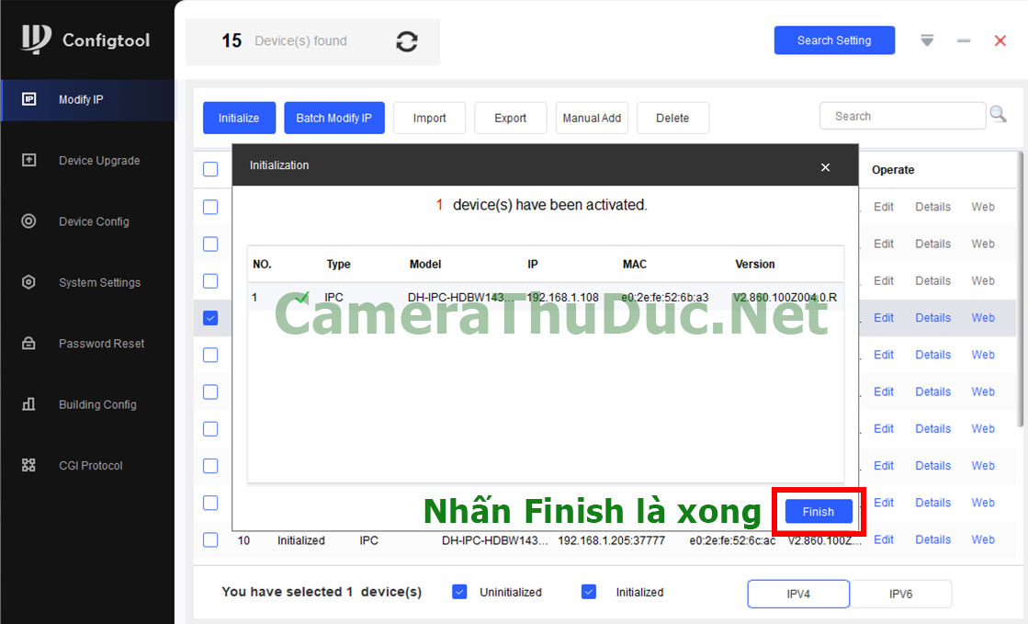Screen dimensions: 1028x624
Task: Open the Modify IP section
Action: click(x=88, y=100)
